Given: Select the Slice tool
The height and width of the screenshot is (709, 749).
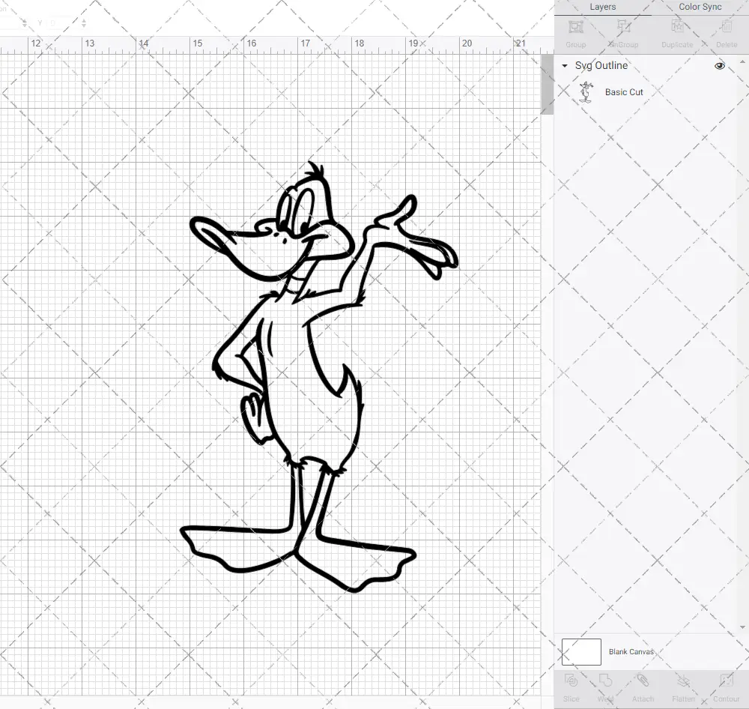Looking at the screenshot, I should 571,686.
